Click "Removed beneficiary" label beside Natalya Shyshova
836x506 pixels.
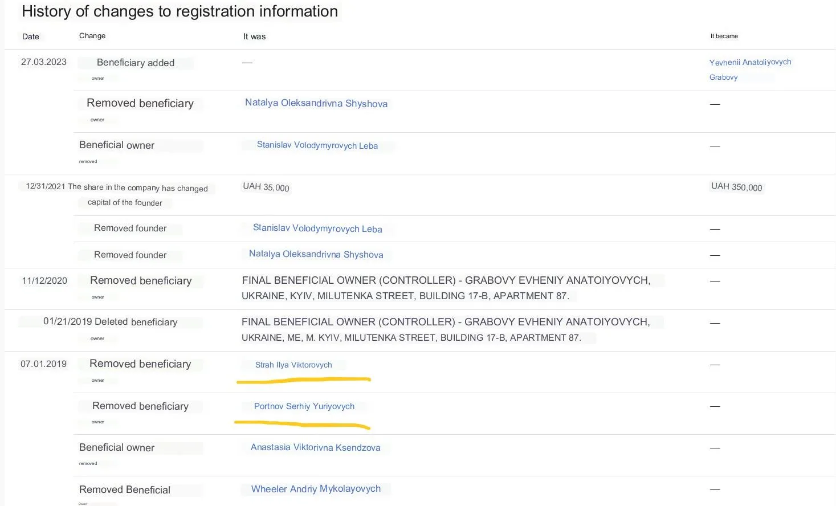[140, 103]
